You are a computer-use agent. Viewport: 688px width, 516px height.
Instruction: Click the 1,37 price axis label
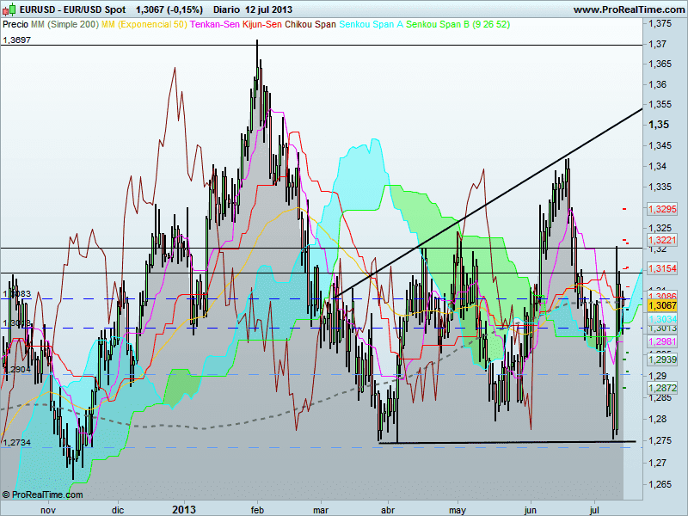pyautogui.click(x=658, y=45)
